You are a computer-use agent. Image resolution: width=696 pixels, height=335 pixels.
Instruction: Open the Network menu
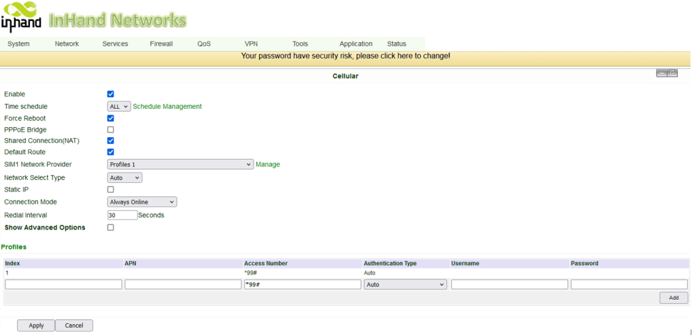point(67,44)
